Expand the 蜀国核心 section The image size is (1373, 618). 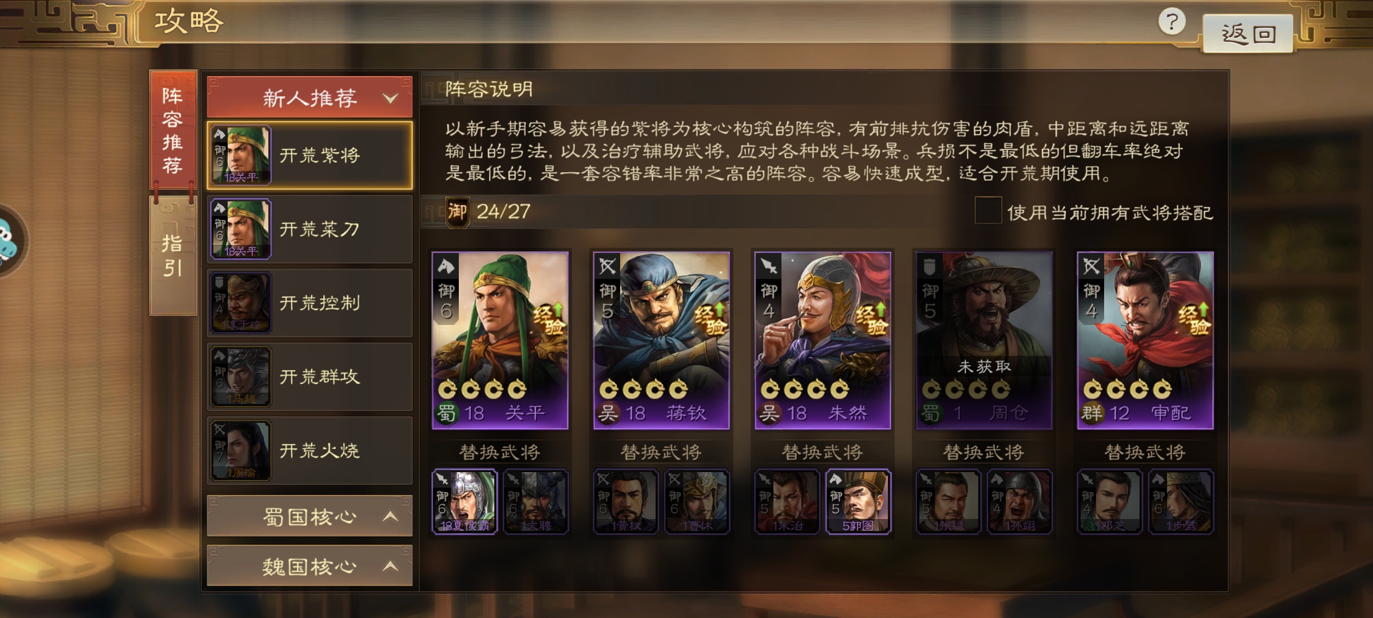(x=309, y=516)
